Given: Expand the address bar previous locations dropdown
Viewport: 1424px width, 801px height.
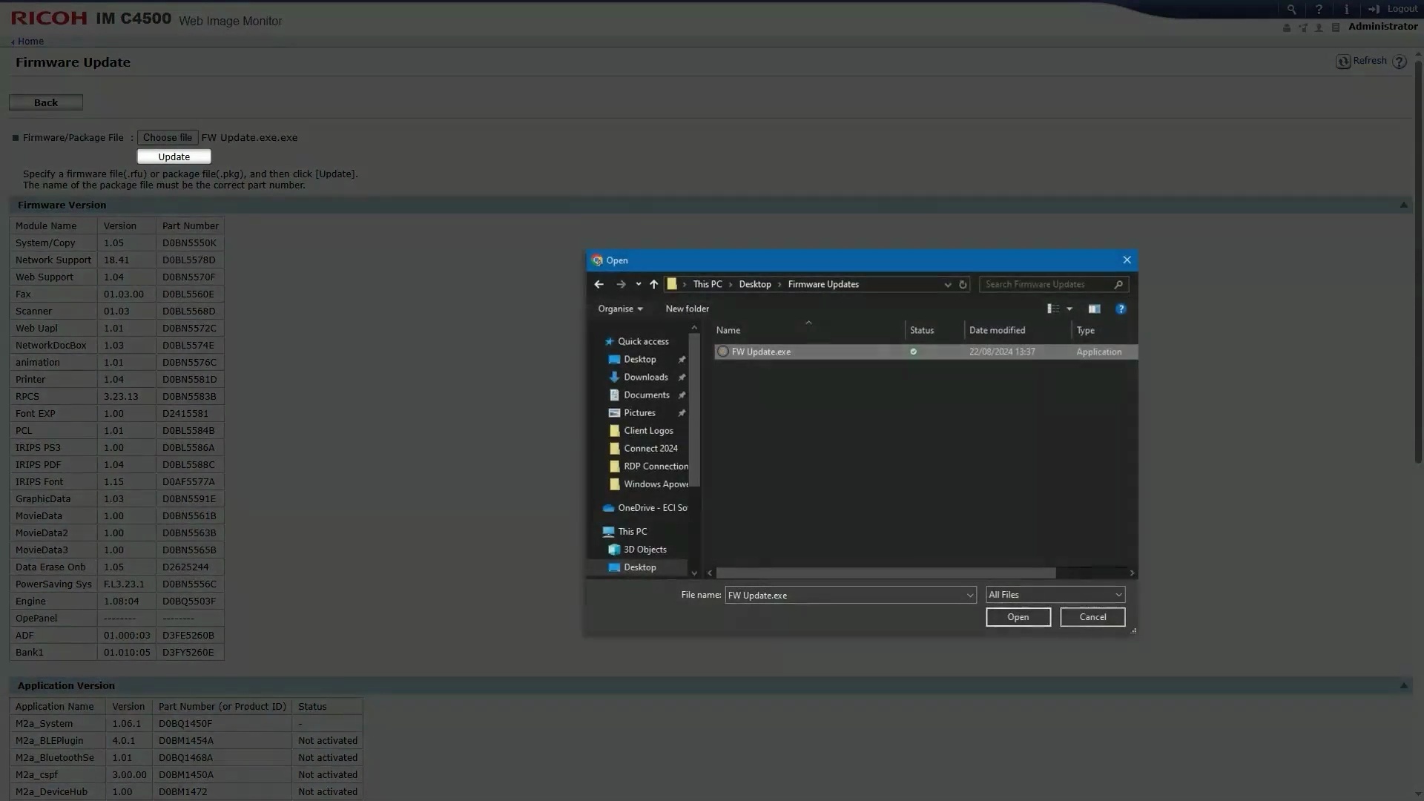Looking at the screenshot, I should pos(947,284).
